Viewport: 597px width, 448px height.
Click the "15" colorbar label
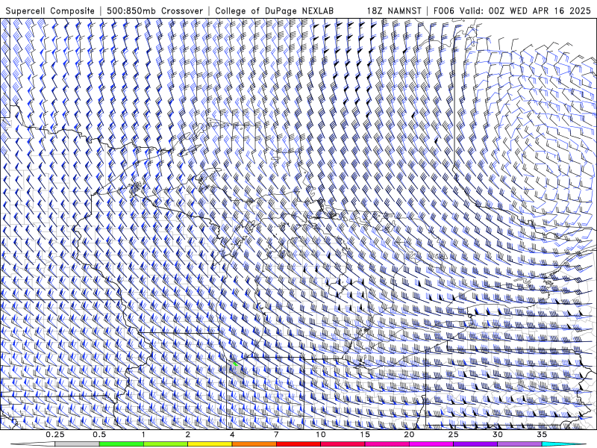365,435
